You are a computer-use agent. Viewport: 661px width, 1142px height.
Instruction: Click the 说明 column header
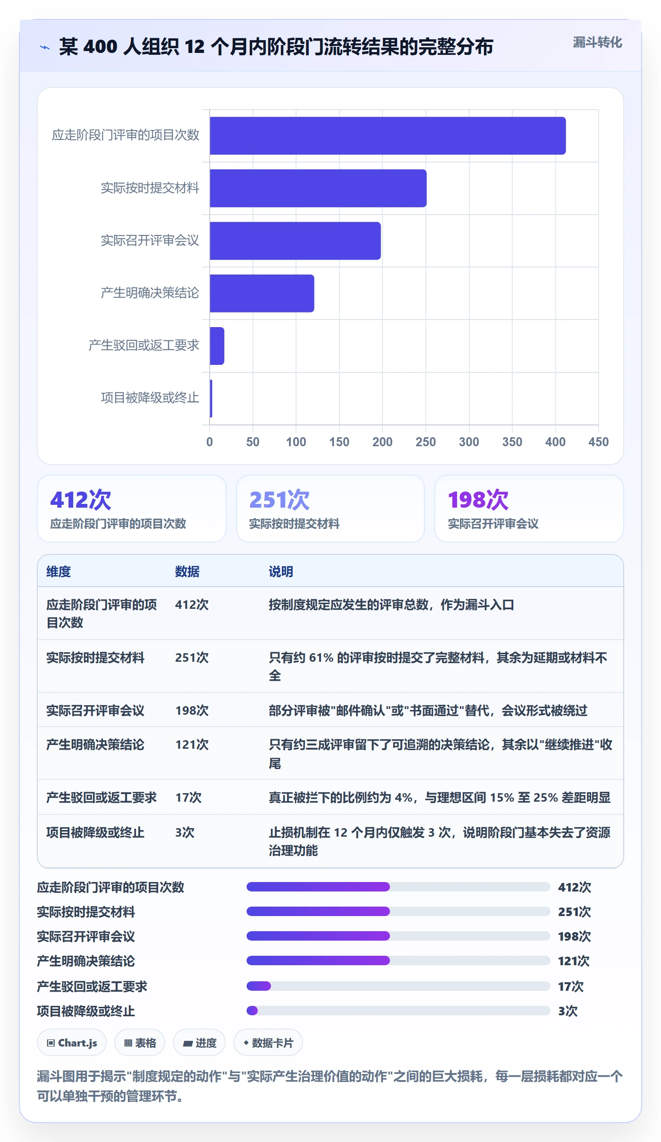click(281, 571)
